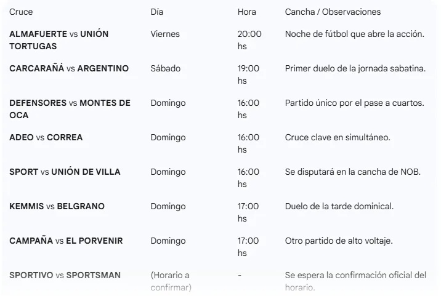
Task: Select the CARCARAÑÁ vs ARGENTINO match
Action: [69, 69]
